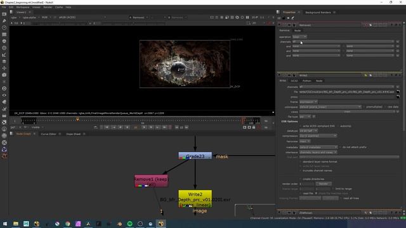Open the metadata dropdown

(318, 147)
